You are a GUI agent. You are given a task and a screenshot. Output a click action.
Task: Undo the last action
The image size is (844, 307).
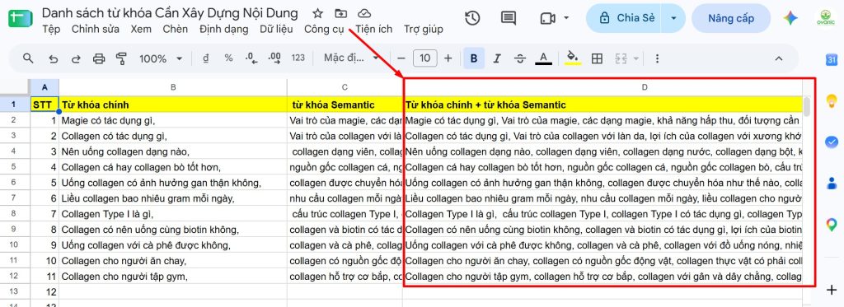tap(53, 58)
